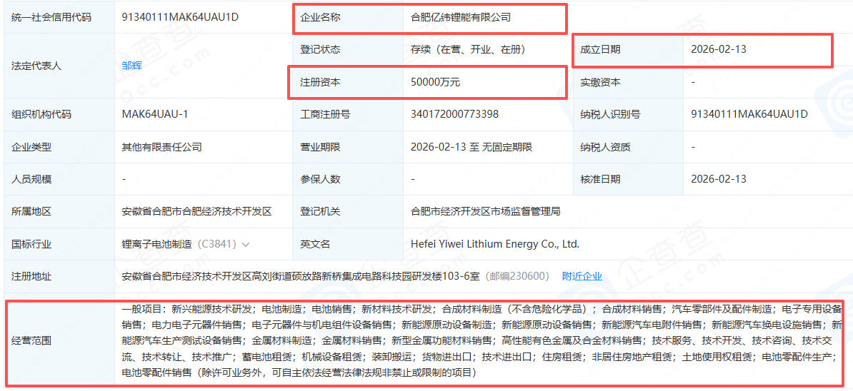This screenshot has height=391, width=853.
Task: Click the 附近企业 nearby companies link
Action: (582, 276)
